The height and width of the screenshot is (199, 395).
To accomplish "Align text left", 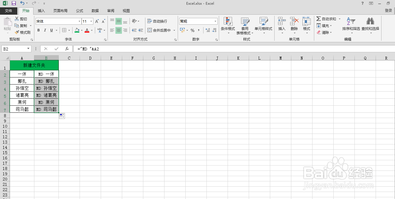I will tap(112, 30).
